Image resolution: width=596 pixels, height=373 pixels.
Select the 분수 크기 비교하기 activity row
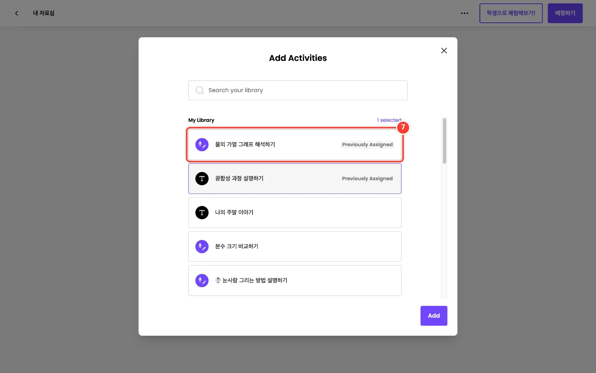[x=295, y=247]
